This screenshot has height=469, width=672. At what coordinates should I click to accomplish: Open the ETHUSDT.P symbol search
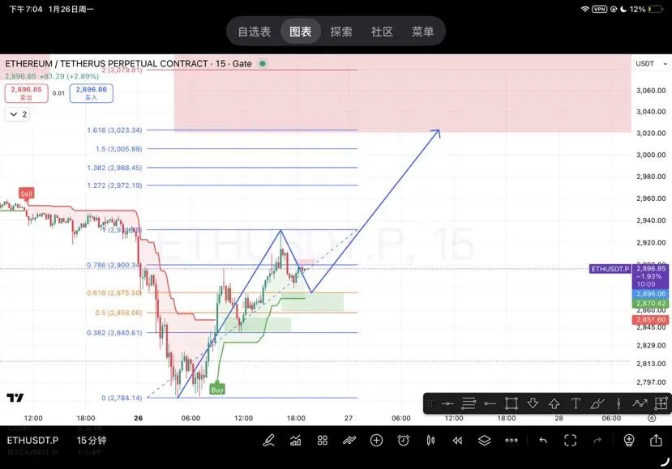click(x=32, y=441)
